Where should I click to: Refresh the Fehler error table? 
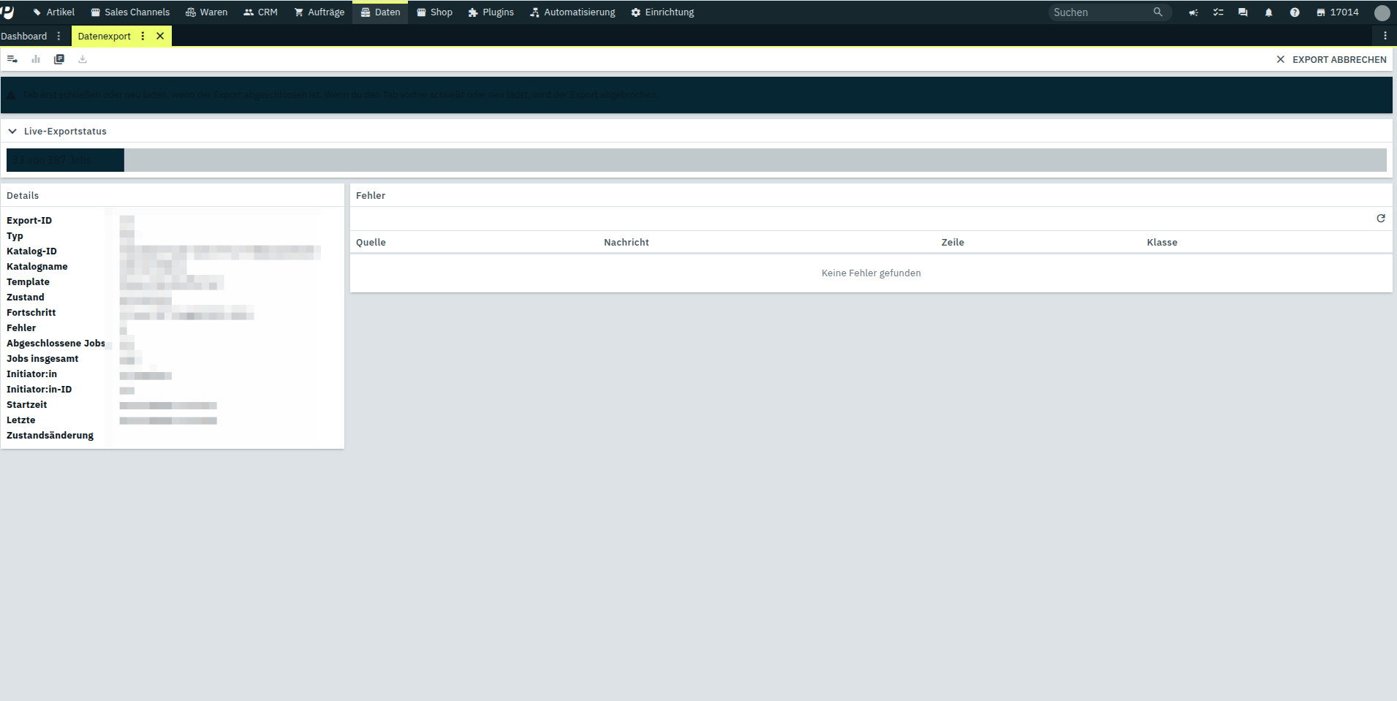(1381, 219)
